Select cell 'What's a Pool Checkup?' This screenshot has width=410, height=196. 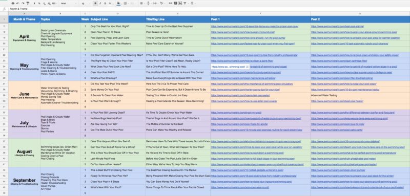tap(117, 78)
